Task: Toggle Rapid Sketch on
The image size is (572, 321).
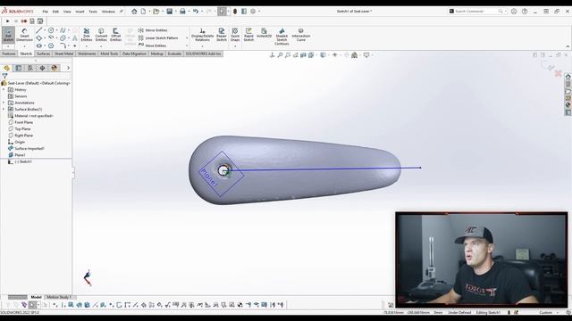Action: [248, 35]
